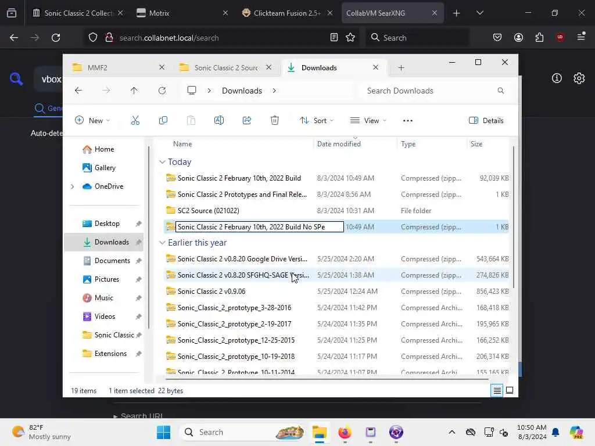Image resolution: width=595 pixels, height=446 pixels.
Task: Switch to Sonic Classic 2 Source Explorer tab
Action: click(226, 67)
